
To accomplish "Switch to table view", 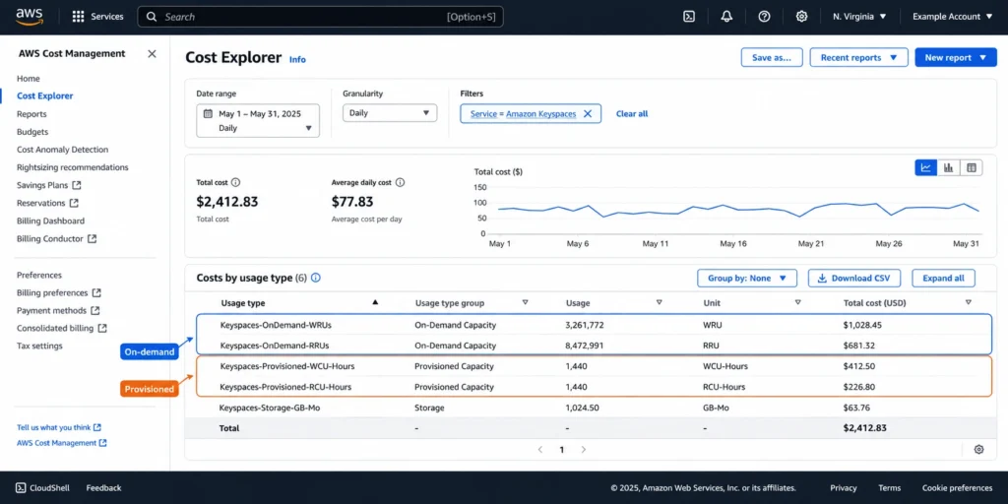I will coord(971,167).
